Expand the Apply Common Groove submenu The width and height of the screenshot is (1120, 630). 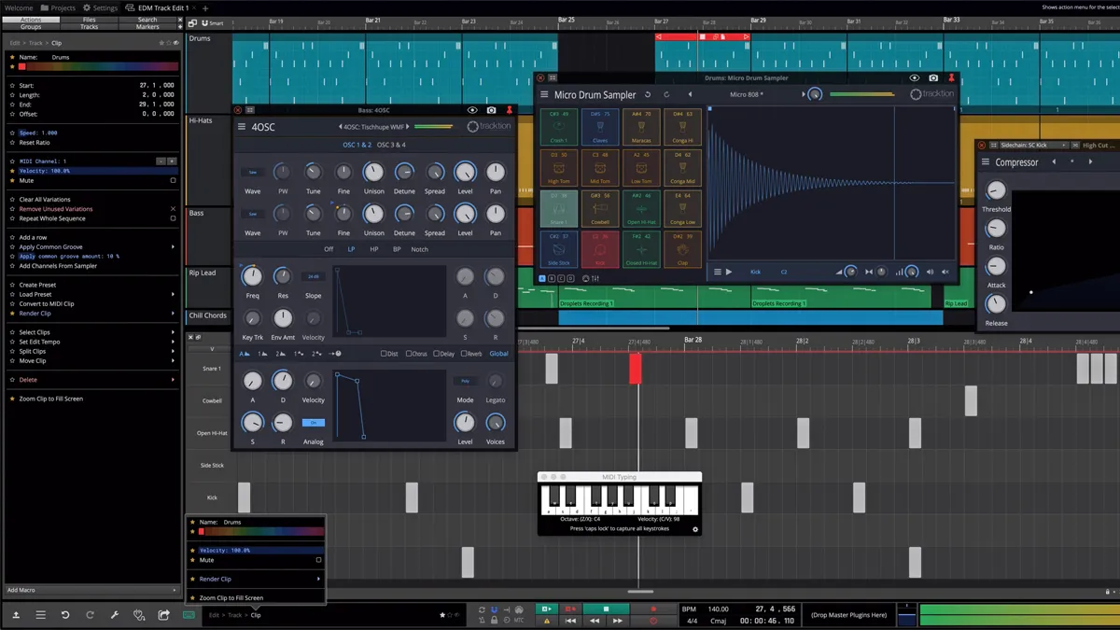click(x=173, y=247)
